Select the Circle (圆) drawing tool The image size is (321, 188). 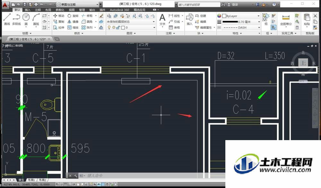pyautogui.click(x=26, y=19)
